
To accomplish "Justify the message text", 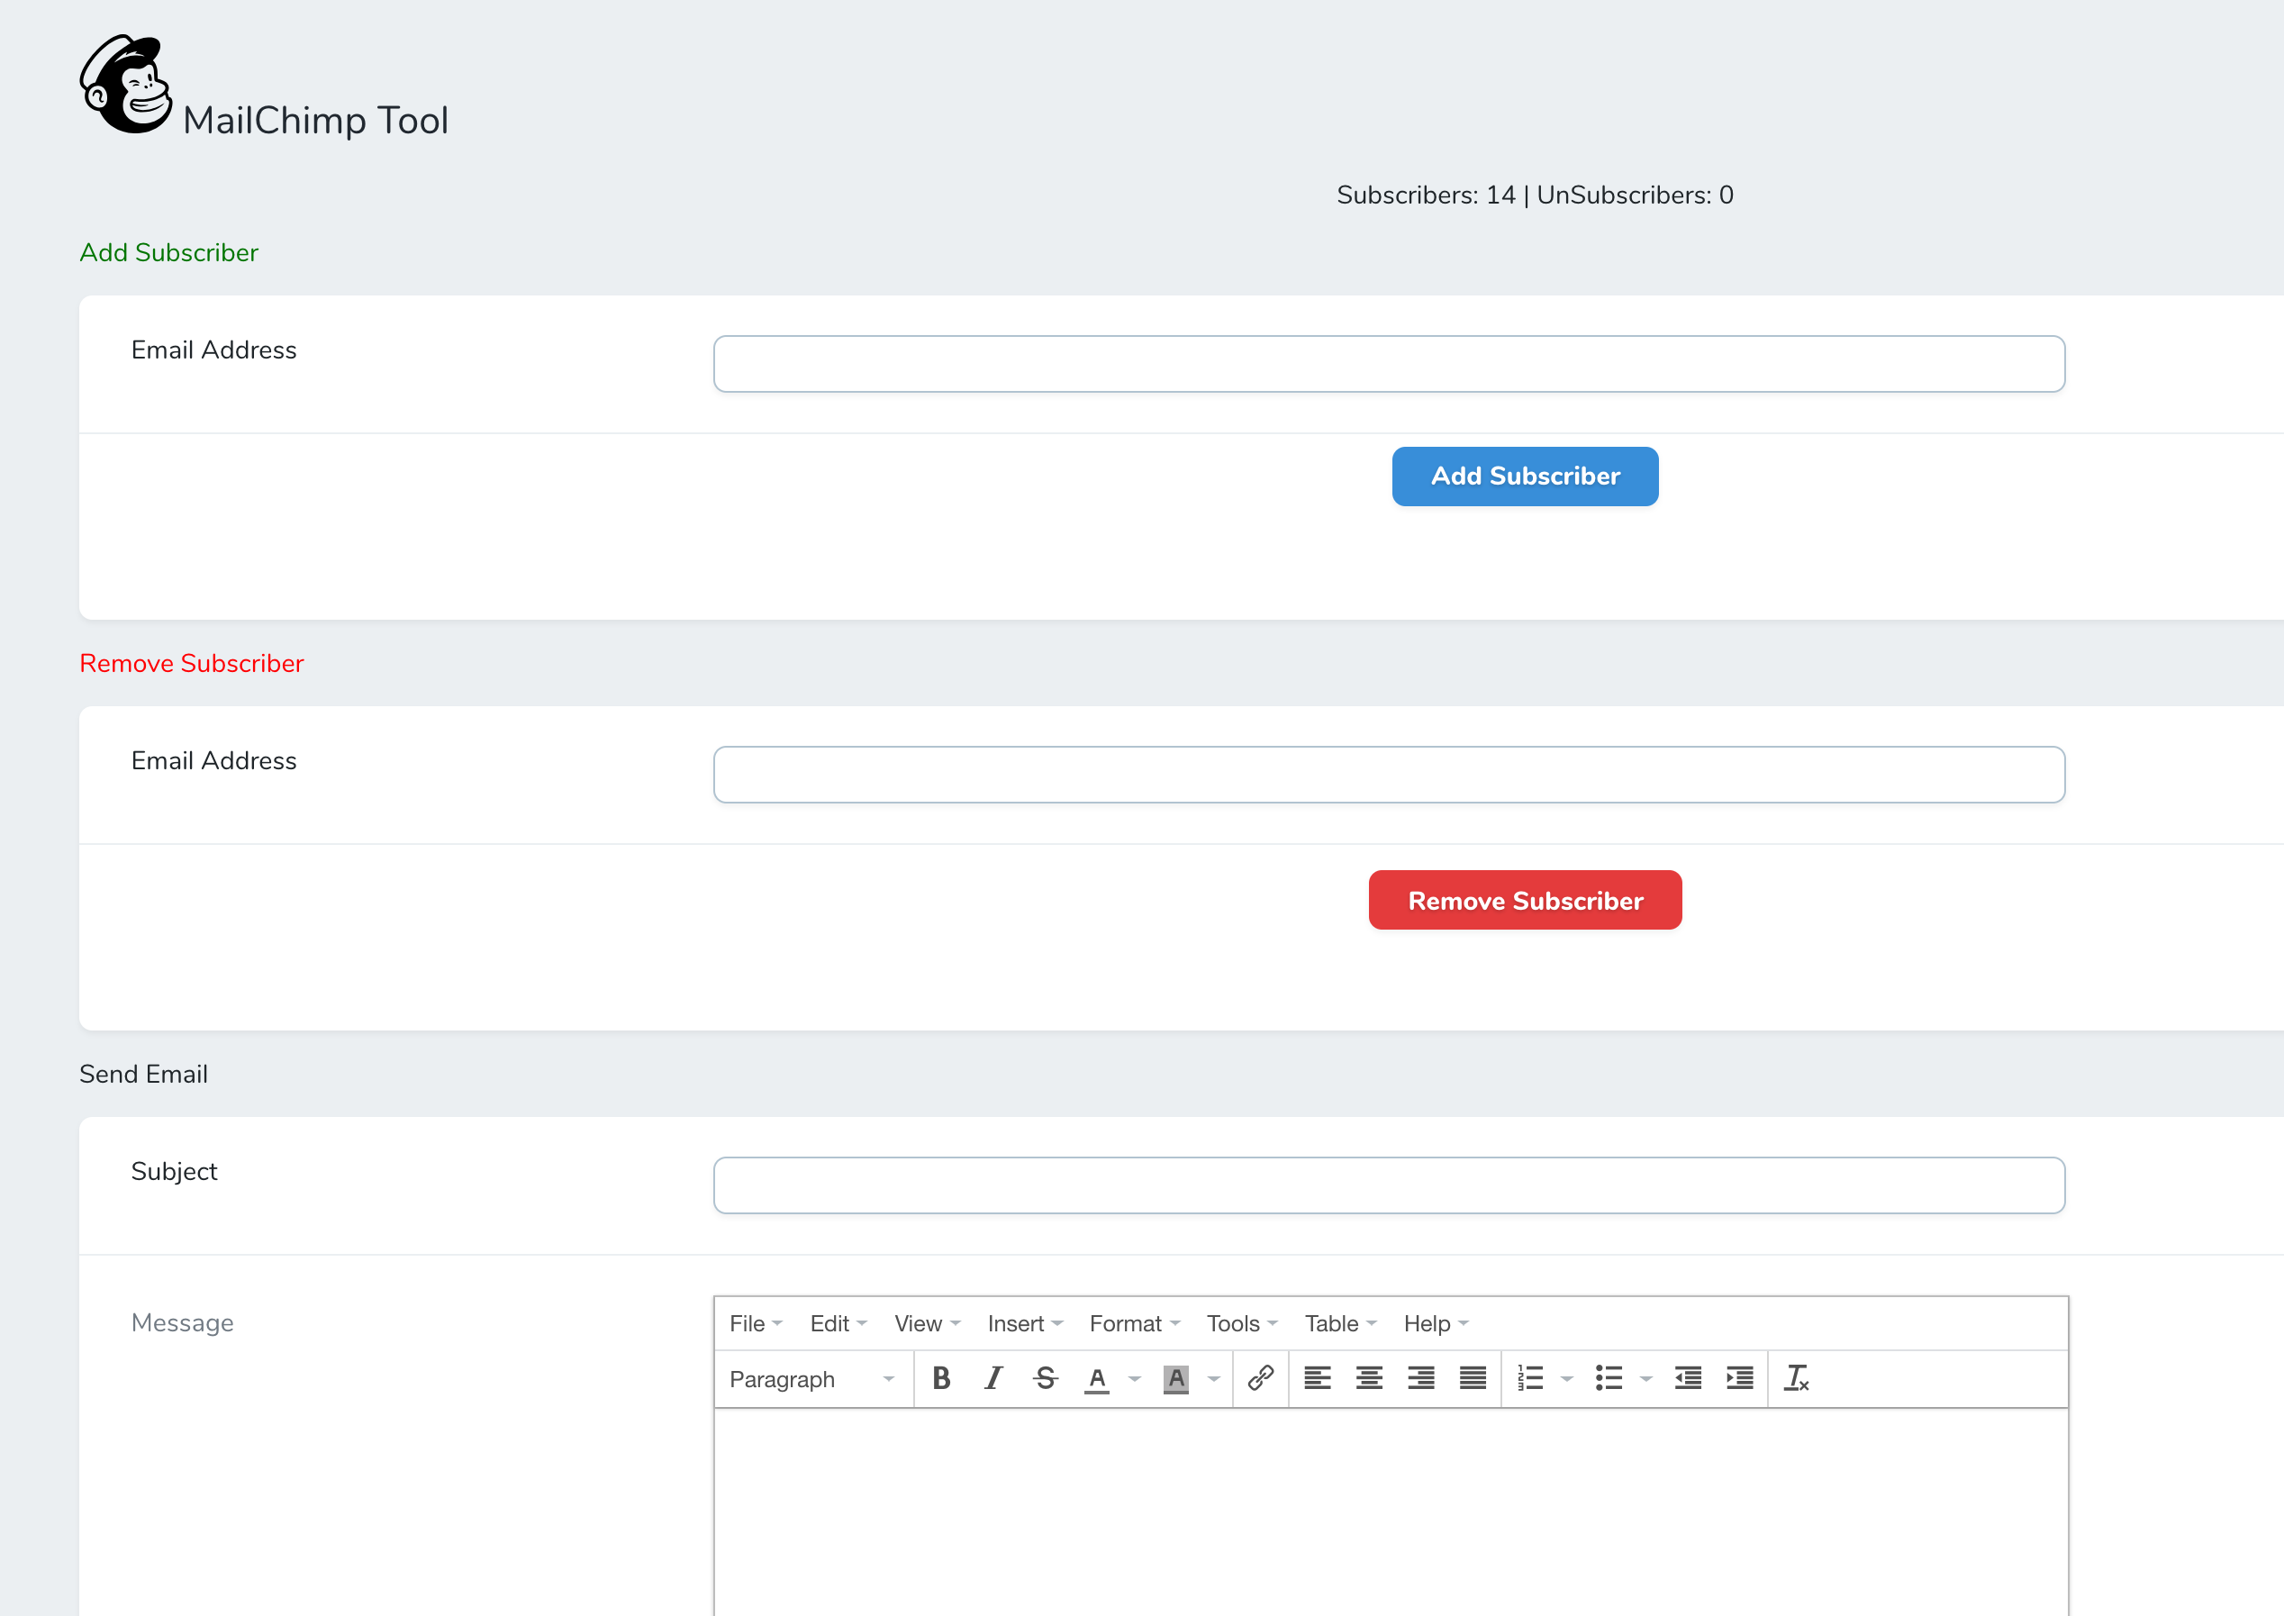I will [1473, 1378].
